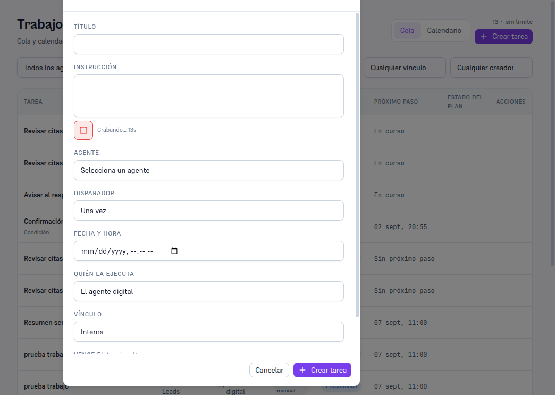
Task: Click Crear tarea in the dialog footer
Action: click(323, 370)
